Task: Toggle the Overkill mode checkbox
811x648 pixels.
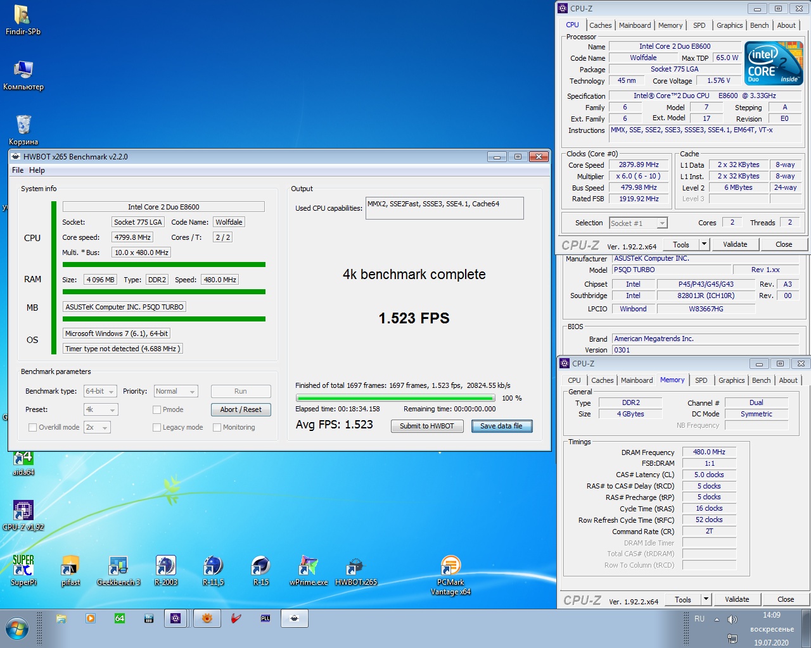Action: point(32,427)
